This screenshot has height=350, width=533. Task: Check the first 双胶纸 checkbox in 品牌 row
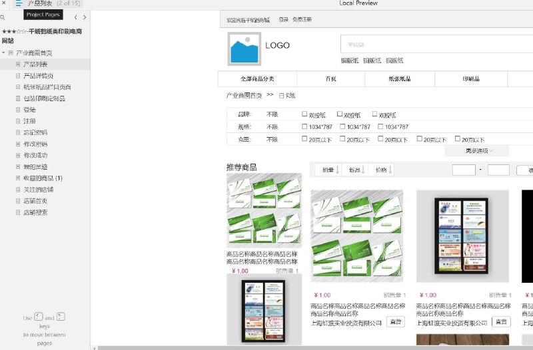coord(304,114)
